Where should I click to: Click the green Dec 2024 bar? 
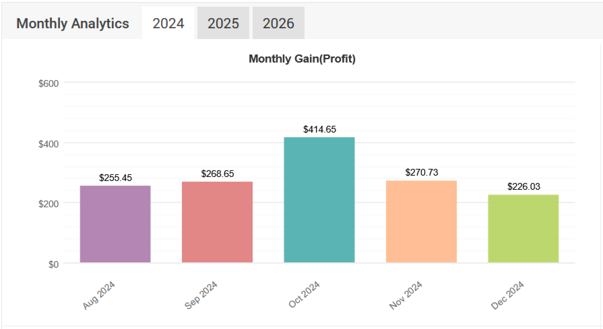click(x=523, y=228)
